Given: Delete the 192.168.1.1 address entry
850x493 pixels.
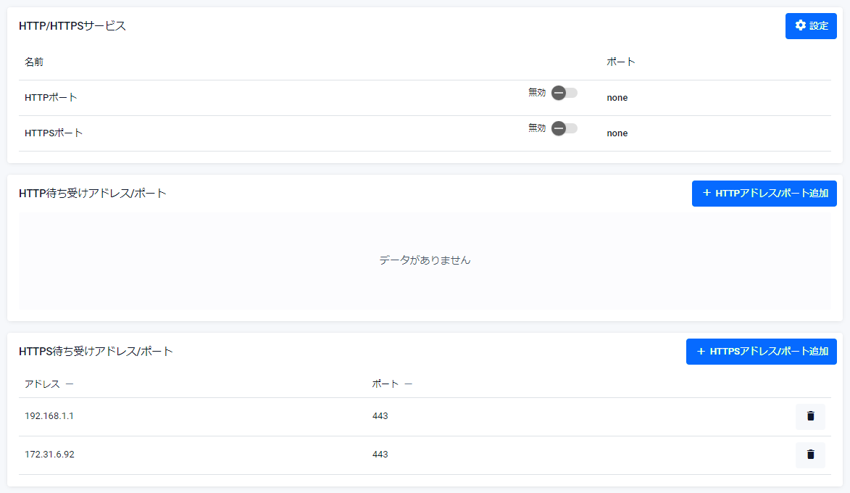Looking at the screenshot, I should click(x=810, y=416).
